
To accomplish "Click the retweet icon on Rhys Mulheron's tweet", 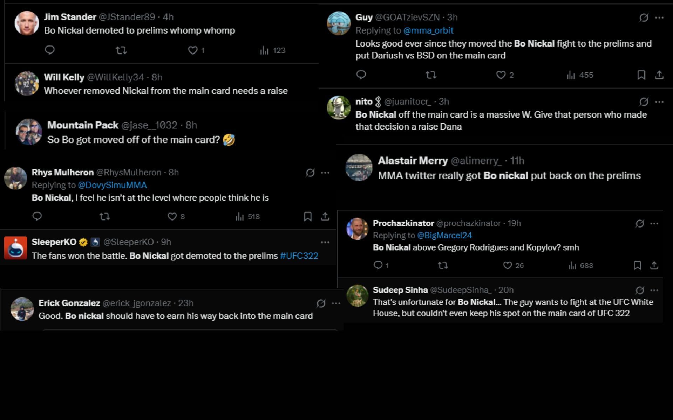I will pos(104,217).
